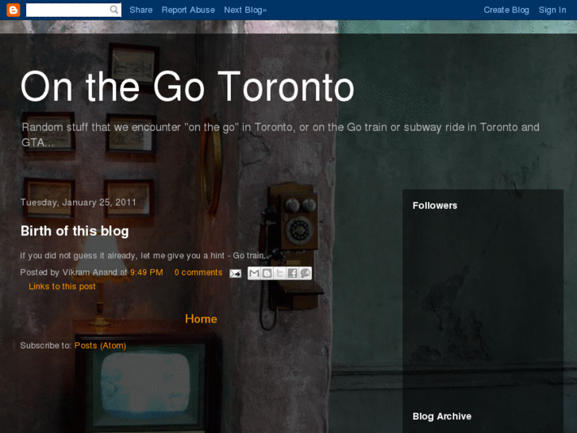Open the blog title On the Go Toronto
The image size is (577, 433).
click(x=187, y=87)
